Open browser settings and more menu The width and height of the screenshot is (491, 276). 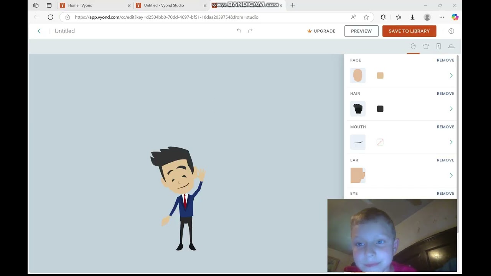tap(442, 17)
